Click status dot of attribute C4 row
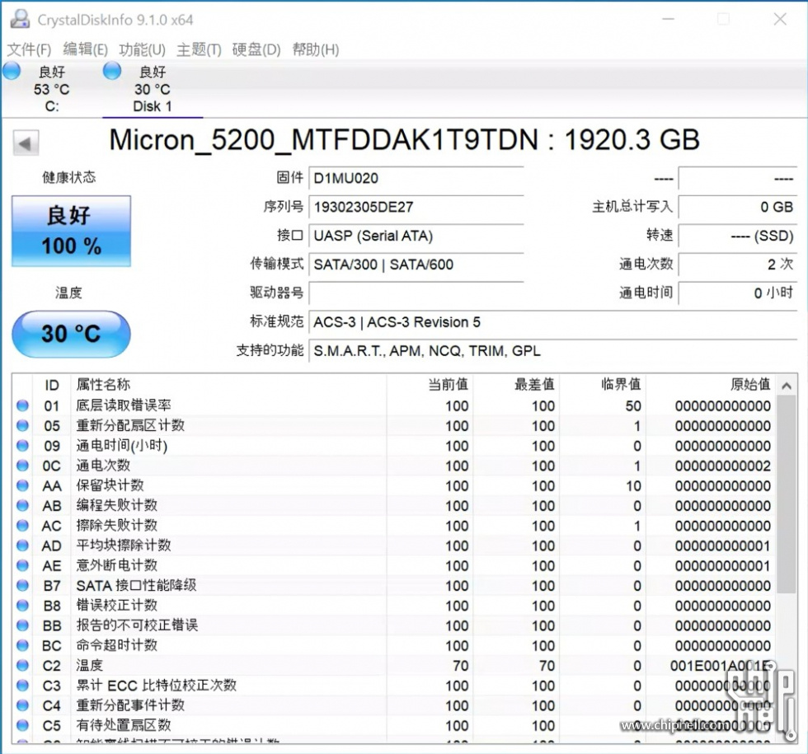Screen dimensions: 808x754 pos(23,705)
